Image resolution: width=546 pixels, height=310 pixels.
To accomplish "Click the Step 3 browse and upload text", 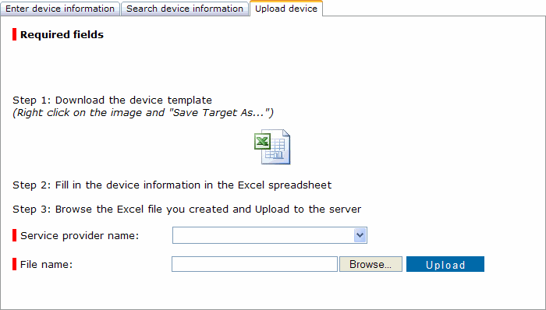I will [x=187, y=210].
